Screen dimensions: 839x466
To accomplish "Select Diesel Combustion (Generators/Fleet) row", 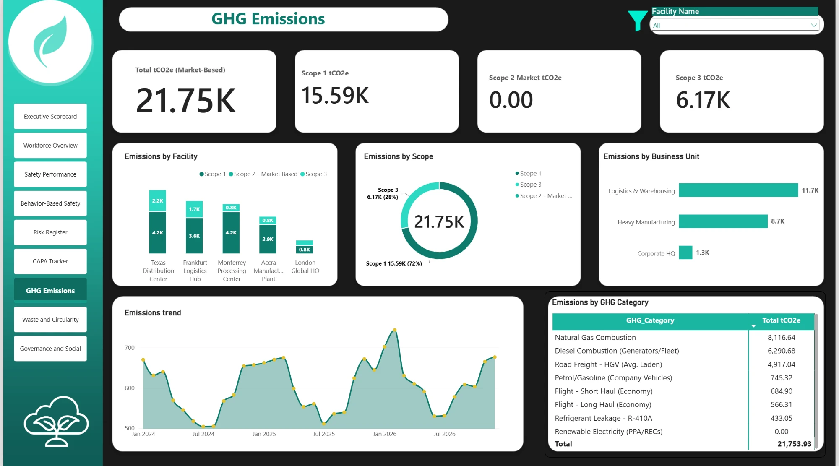I will point(683,351).
